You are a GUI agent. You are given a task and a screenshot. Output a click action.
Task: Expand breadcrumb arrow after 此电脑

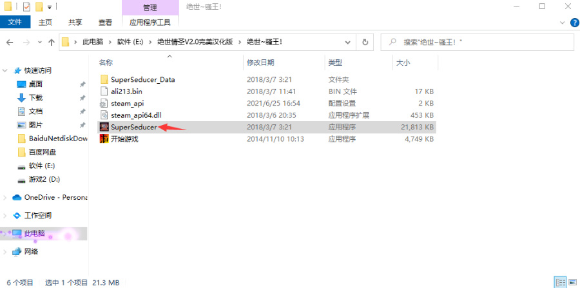coord(110,42)
